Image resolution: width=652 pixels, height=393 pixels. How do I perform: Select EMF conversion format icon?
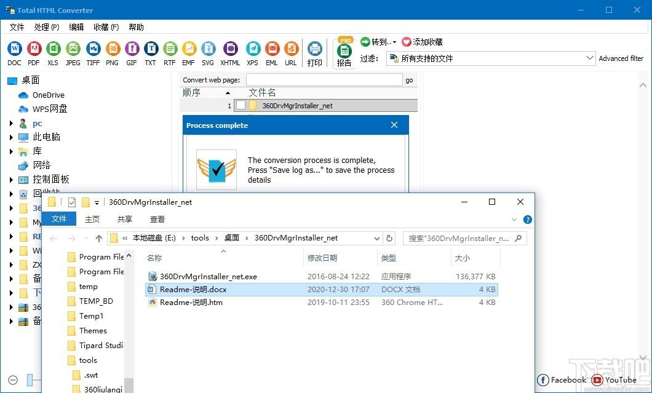[x=189, y=49]
